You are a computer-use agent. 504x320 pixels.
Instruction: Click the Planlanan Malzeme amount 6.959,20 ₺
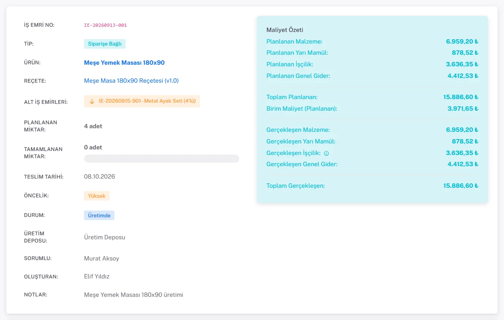tap(462, 42)
